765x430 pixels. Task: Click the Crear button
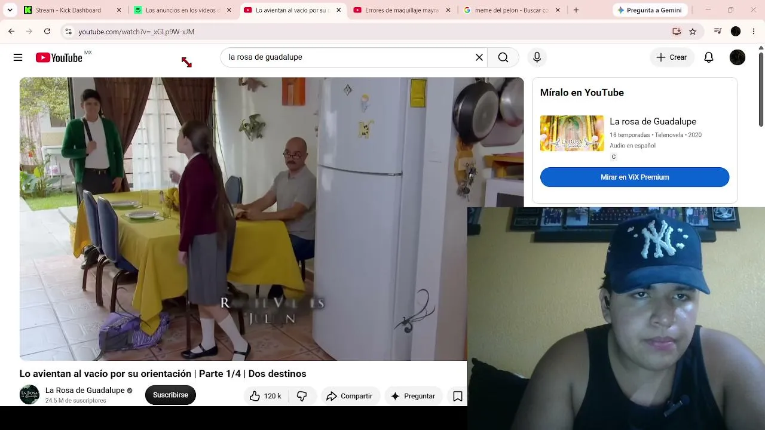(672, 57)
